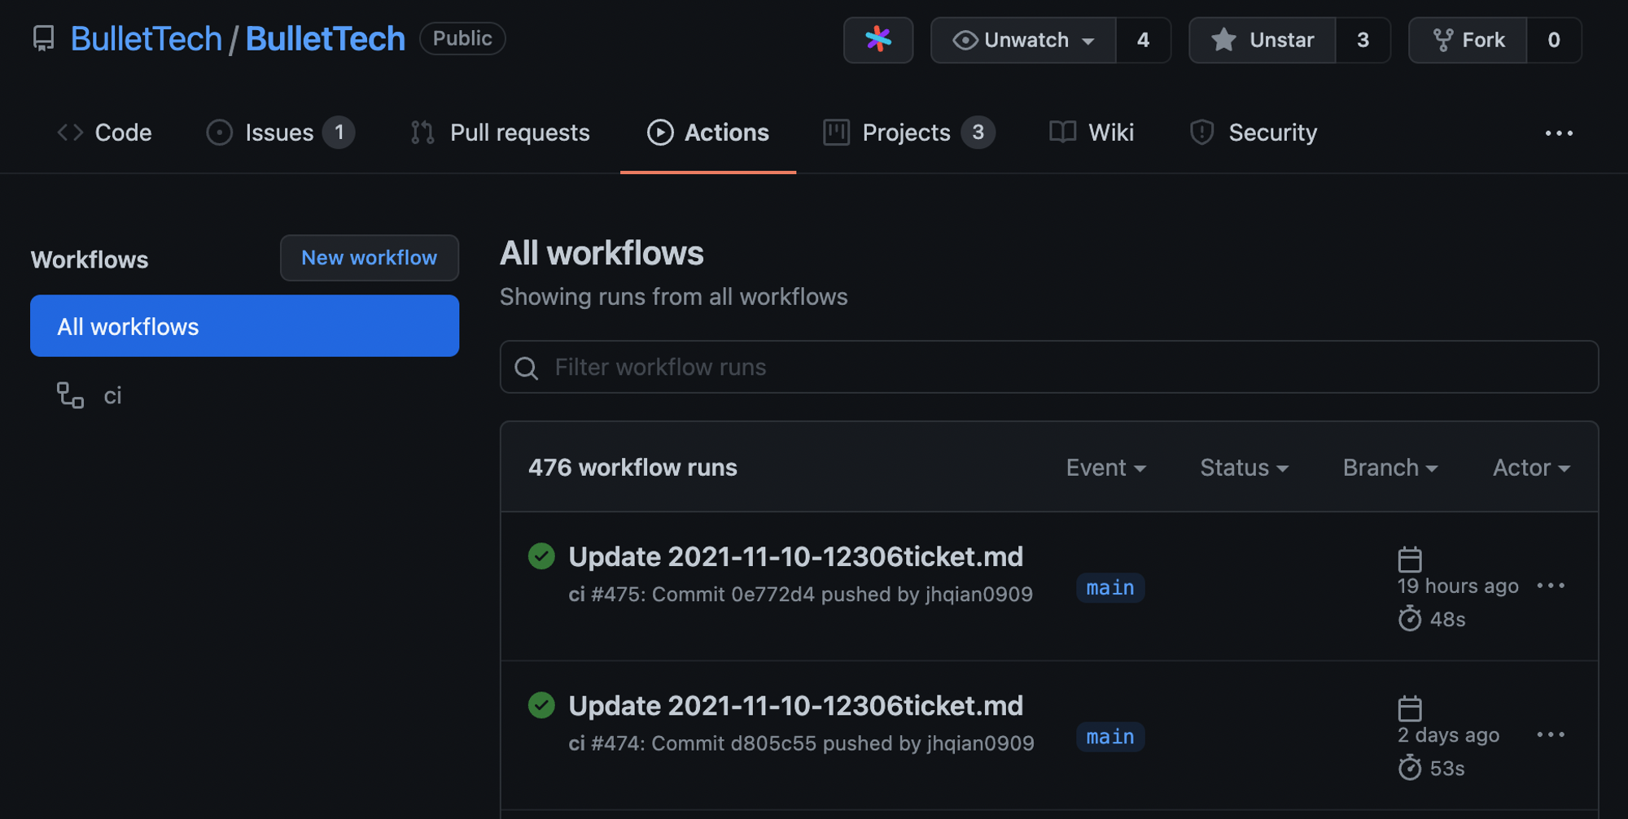Open the Event filter dropdown

point(1106,468)
